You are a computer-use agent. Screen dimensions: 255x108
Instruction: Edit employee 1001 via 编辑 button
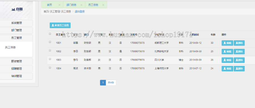227,43
